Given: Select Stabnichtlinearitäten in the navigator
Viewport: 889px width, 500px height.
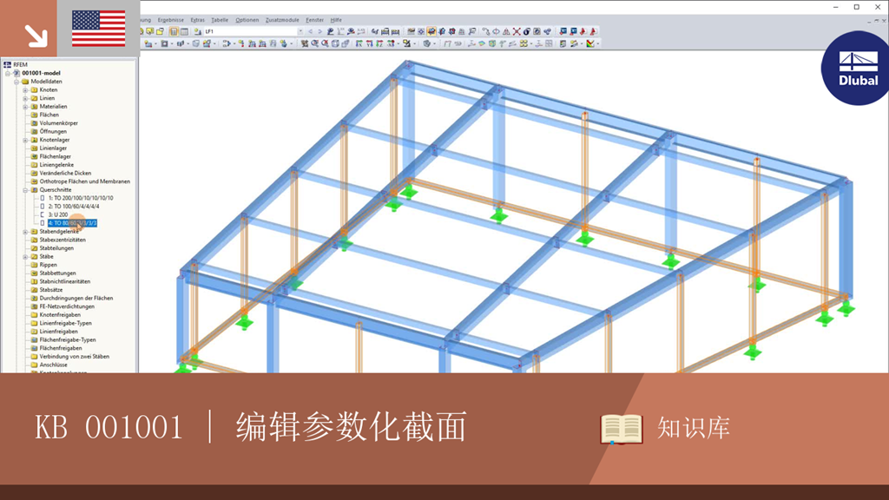Looking at the screenshot, I should click(x=64, y=282).
